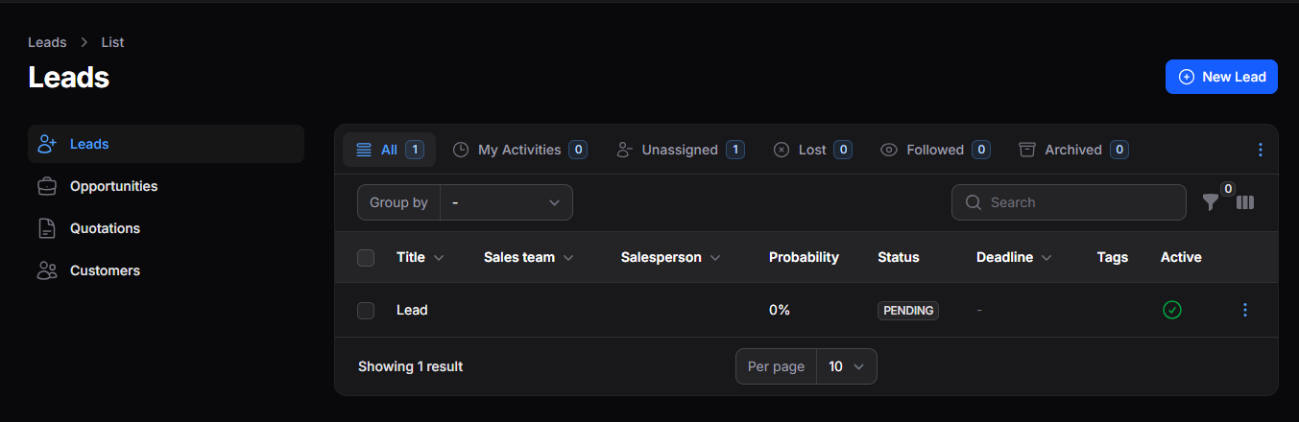Sort by the Deadline column chevron
The width and height of the screenshot is (1299, 422).
click(x=1046, y=257)
